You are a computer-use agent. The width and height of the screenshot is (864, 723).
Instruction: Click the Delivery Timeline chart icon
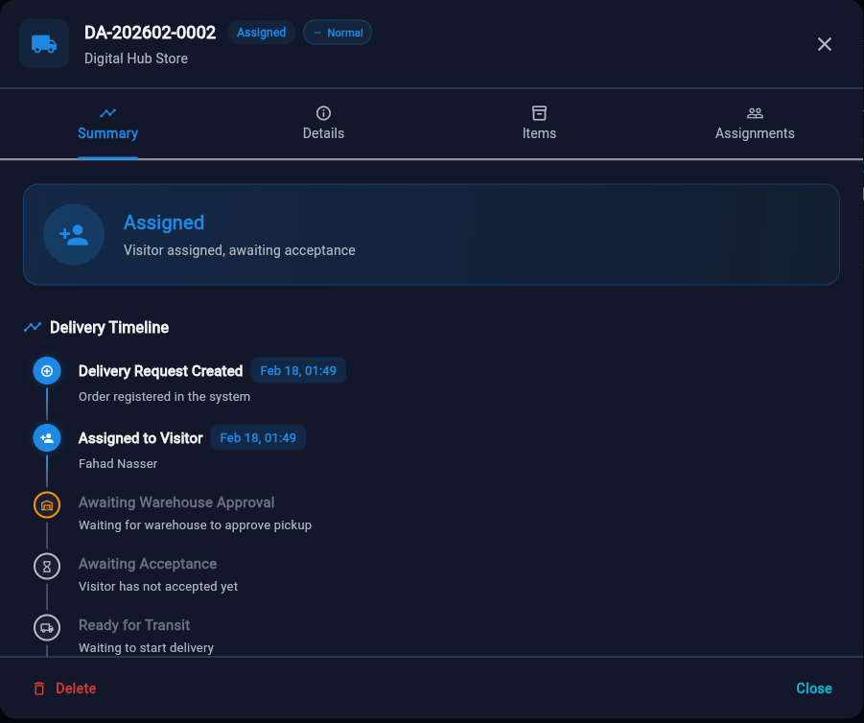[33, 327]
